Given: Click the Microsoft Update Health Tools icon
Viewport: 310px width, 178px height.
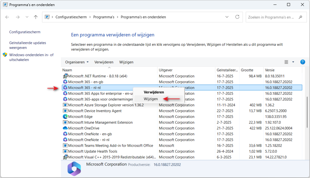Looking at the screenshot, I should click(x=65, y=151).
